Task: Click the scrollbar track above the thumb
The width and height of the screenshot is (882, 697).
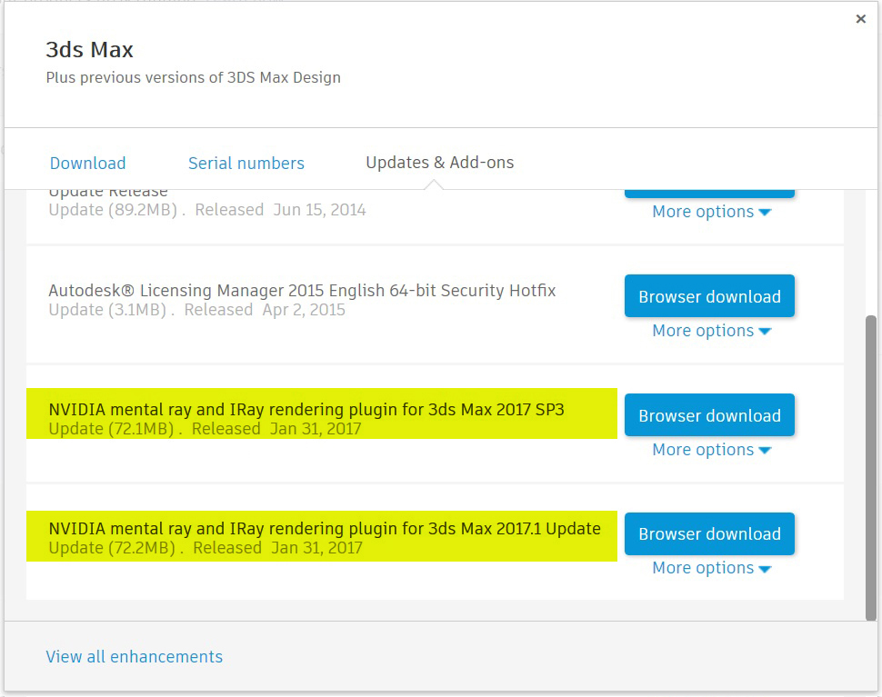Action: click(x=870, y=253)
